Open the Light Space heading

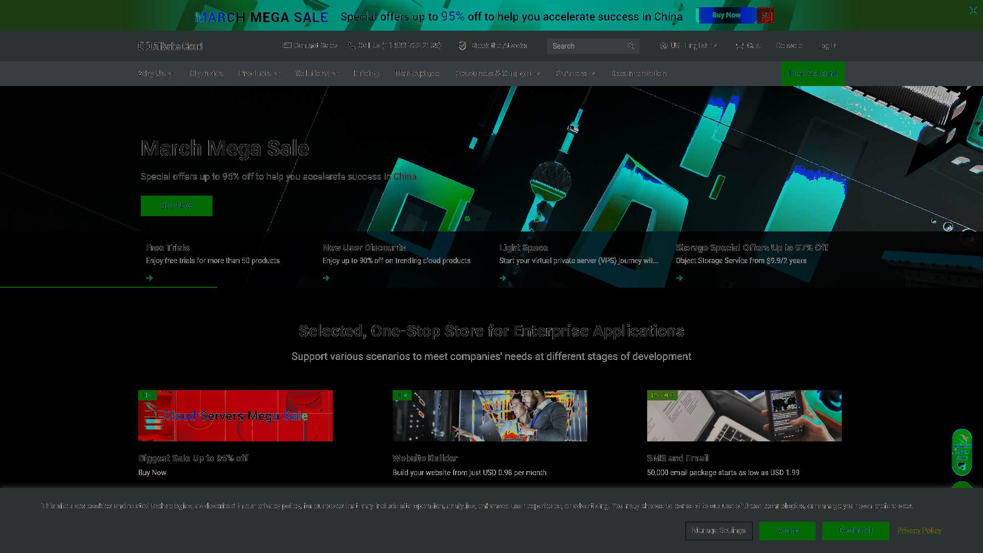(x=523, y=247)
